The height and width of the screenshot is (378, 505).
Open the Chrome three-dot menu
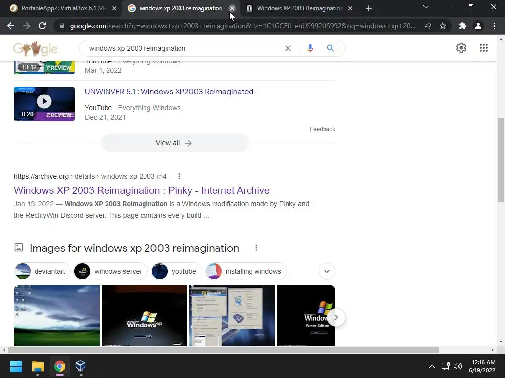click(x=494, y=26)
